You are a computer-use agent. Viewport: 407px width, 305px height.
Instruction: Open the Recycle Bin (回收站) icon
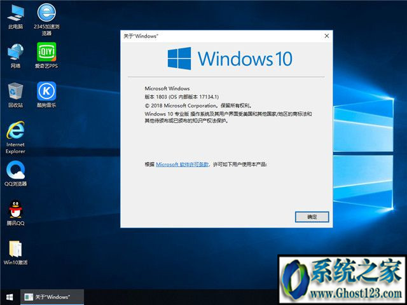15,95
